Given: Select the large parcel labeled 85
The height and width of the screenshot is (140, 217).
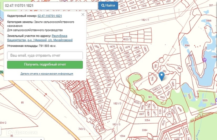Looking at the screenshot, I should point(22,103).
